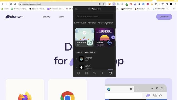Copy the Wallet 1 address
Screen dimensions: 178x100
[100, 9]
